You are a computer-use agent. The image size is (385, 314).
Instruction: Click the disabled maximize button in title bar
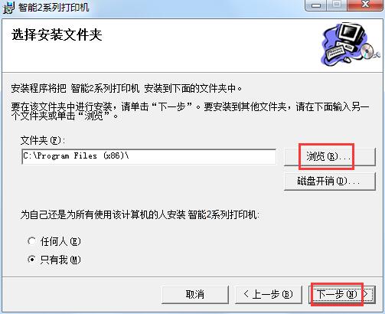pos(337,5)
